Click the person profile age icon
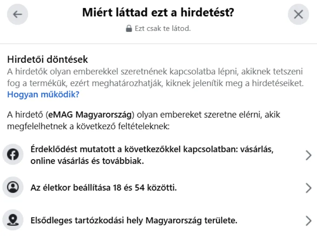The height and width of the screenshot is (236, 317). point(13,188)
